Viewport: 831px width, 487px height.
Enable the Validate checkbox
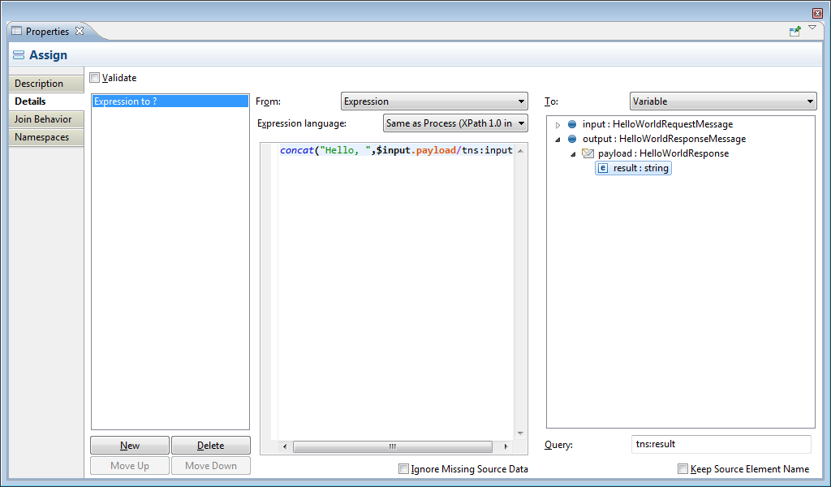(x=95, y=78)
